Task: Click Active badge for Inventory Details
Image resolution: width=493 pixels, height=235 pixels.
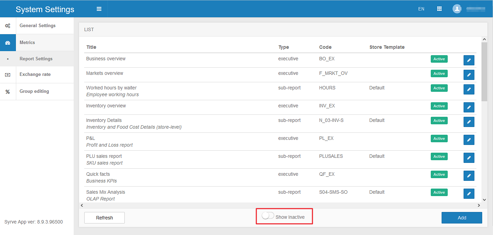Action: coord(439,121)
